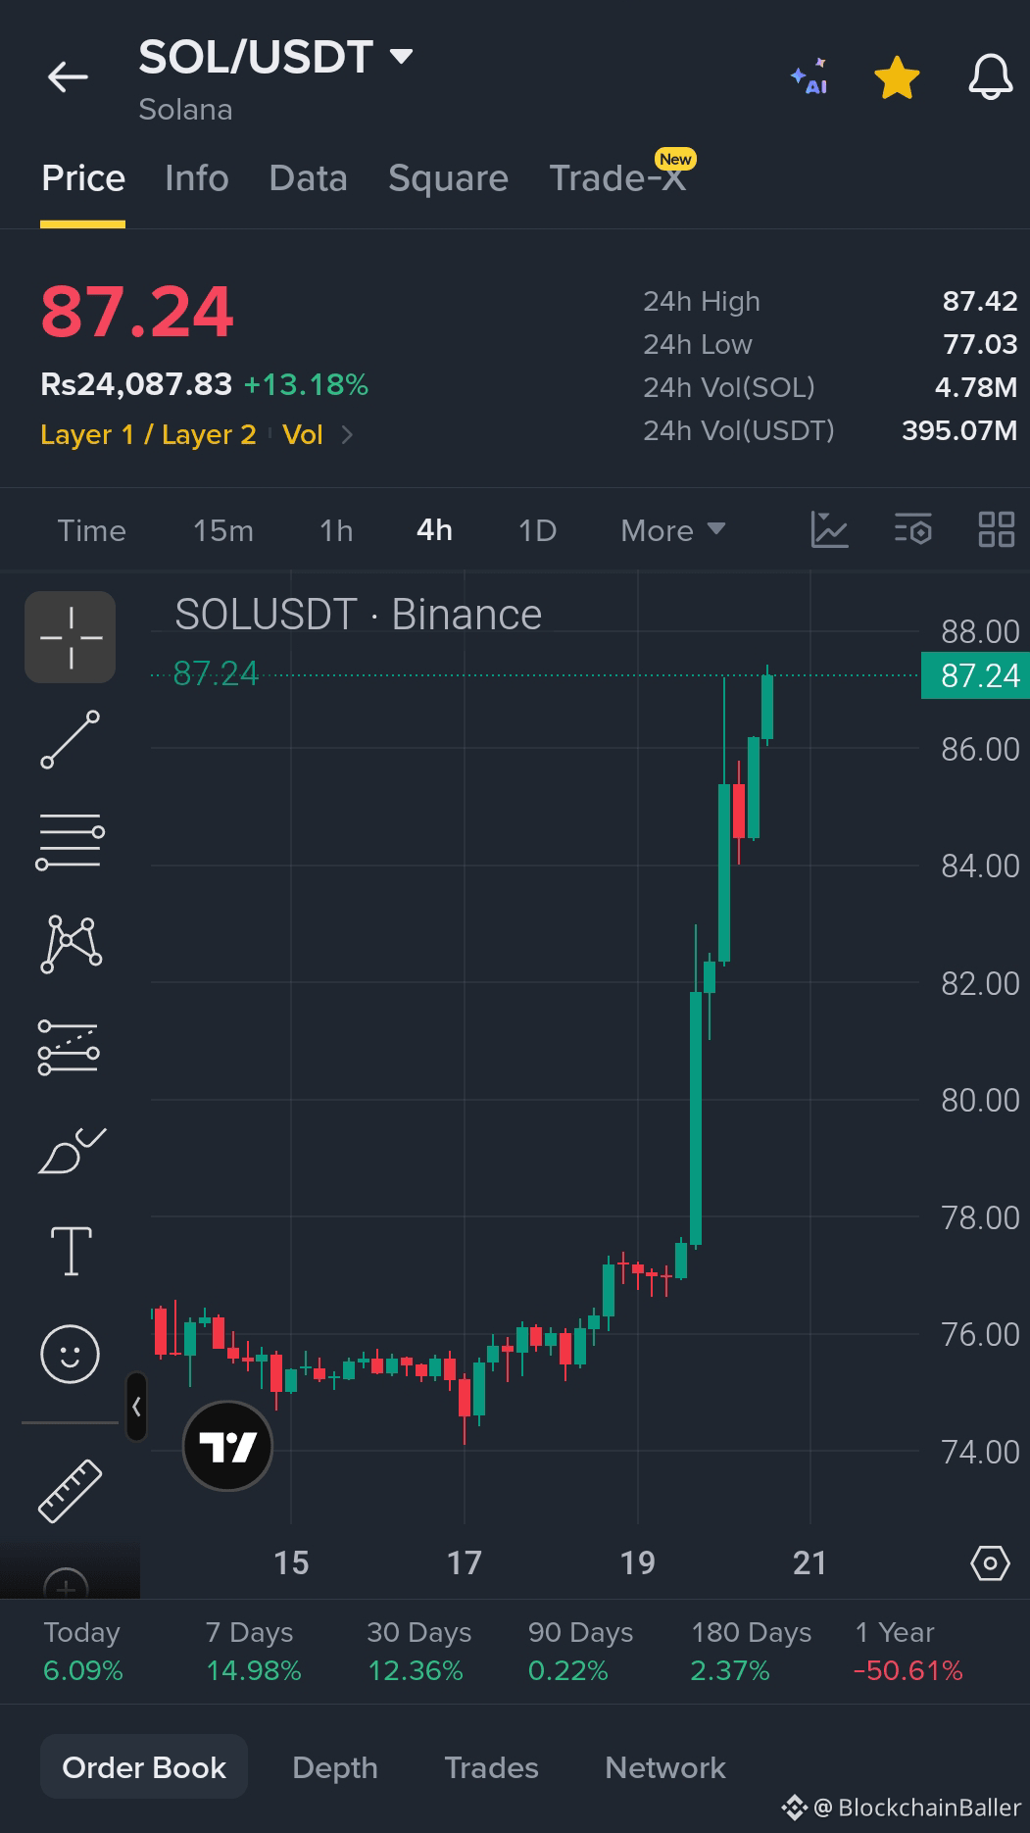Tap the 24h Vol(USDT) value 395.07M
The height and width of the screenshot is (1833, 1030).
[x=959, y=430]
